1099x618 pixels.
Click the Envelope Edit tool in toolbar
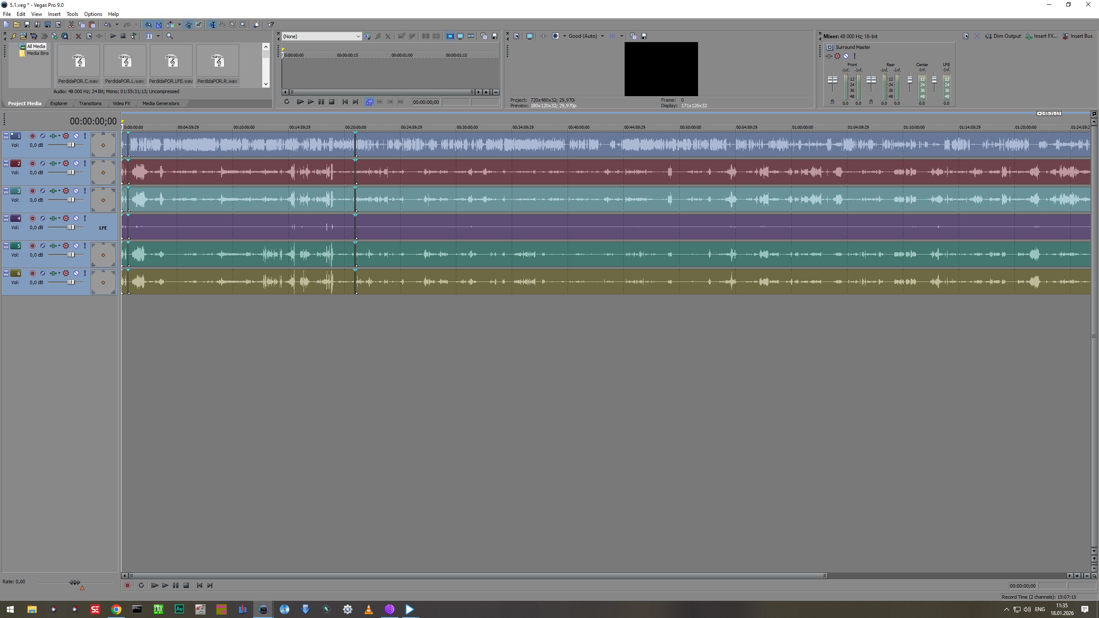pos(222,25)
